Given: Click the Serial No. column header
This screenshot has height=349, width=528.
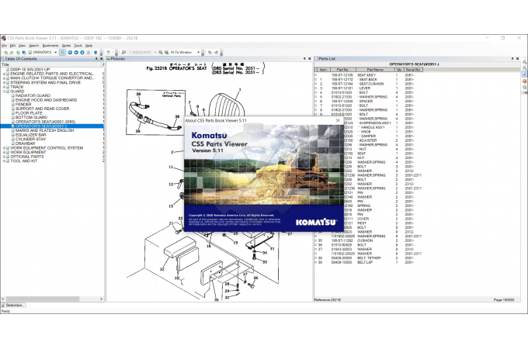Looking at the screenshot, I should click(x=413, y=70).
